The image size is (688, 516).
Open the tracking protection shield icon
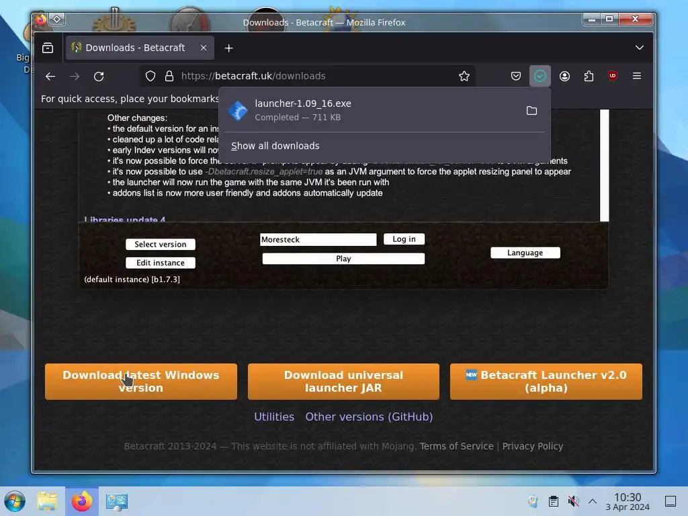[150, 77]
